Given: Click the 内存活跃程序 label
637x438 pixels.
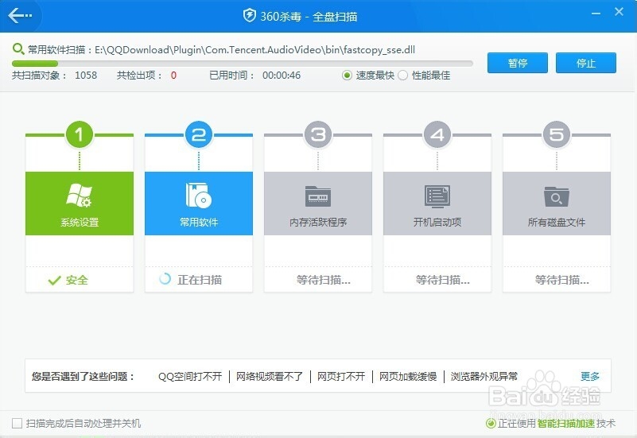Looking at the screenshot, I should [x=318, y=223].
